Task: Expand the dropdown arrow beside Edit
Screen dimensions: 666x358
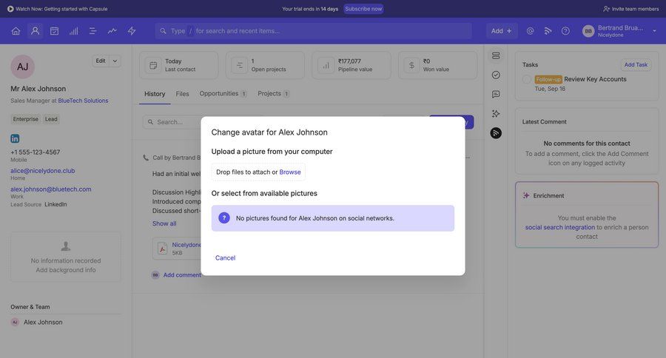Action: tap(115, 61)
